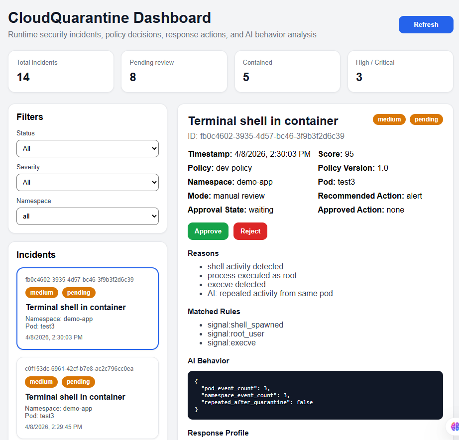This screenshot has height=440, width=459.
Task: Click the incident ID under the detail title
Action: point(266,136)
